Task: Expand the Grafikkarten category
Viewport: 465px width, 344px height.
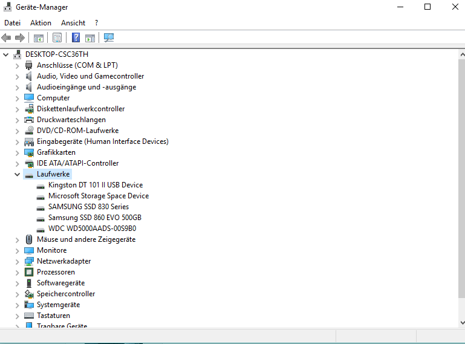Action: pyautogui.click(x=17, y=153)
